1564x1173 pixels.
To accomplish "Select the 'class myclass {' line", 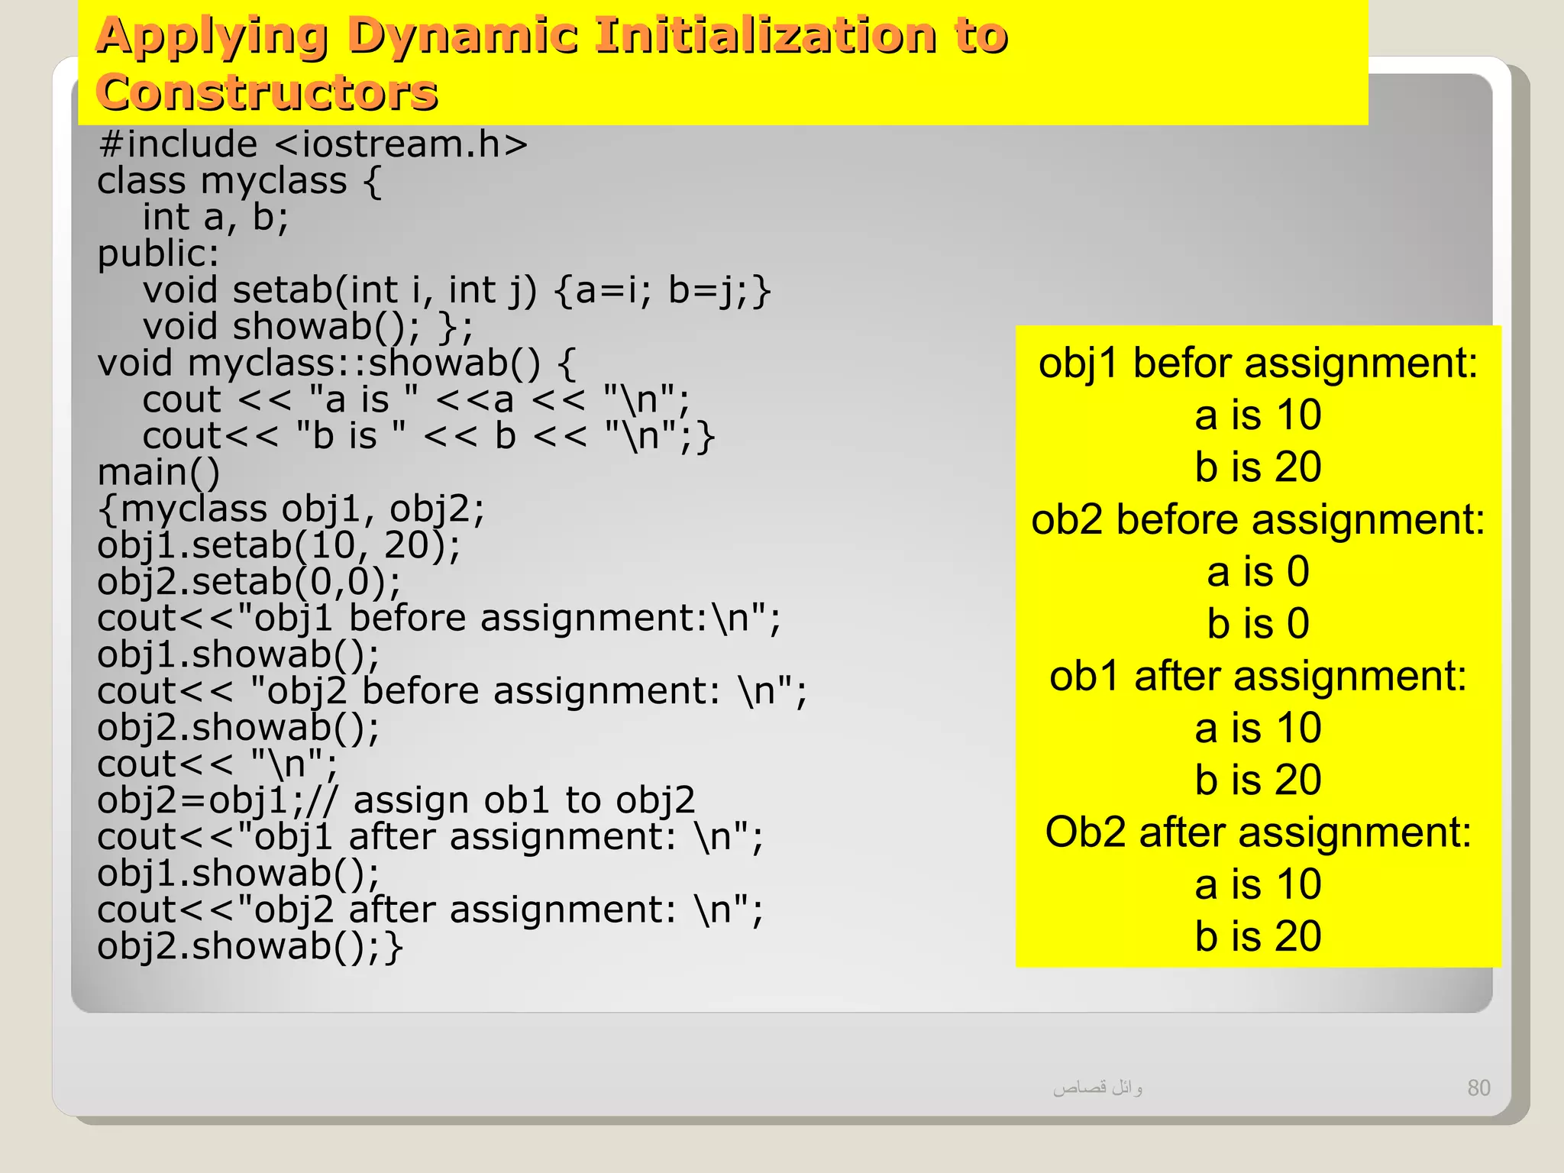I will [x=240, y=182].
